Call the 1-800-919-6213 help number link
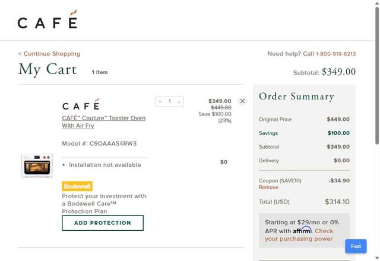The width and height of the screenshot is (380, 261). coord(336,54)
